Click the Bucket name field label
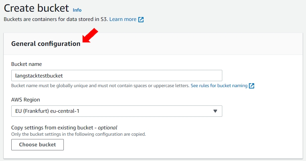306x161 pixels. 27,64
